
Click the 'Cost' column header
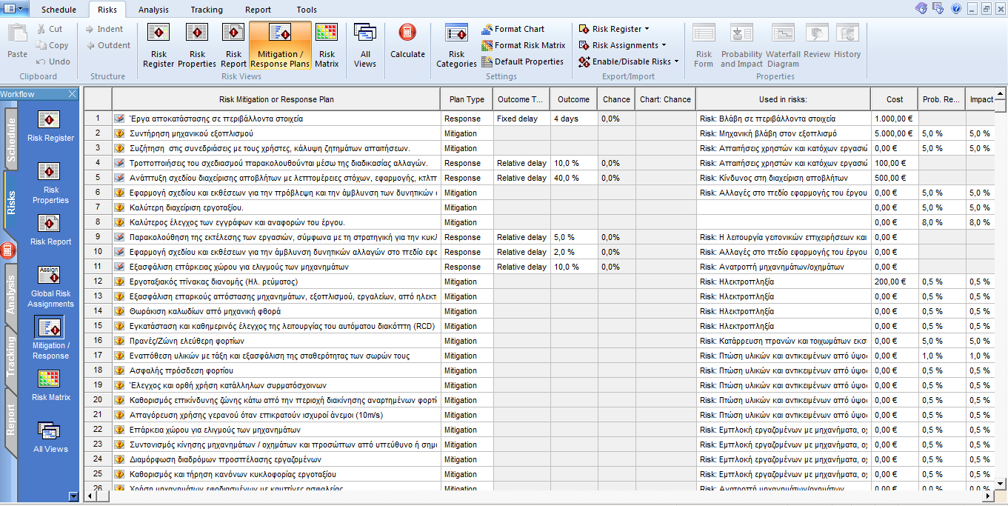[x=895, y=99]
